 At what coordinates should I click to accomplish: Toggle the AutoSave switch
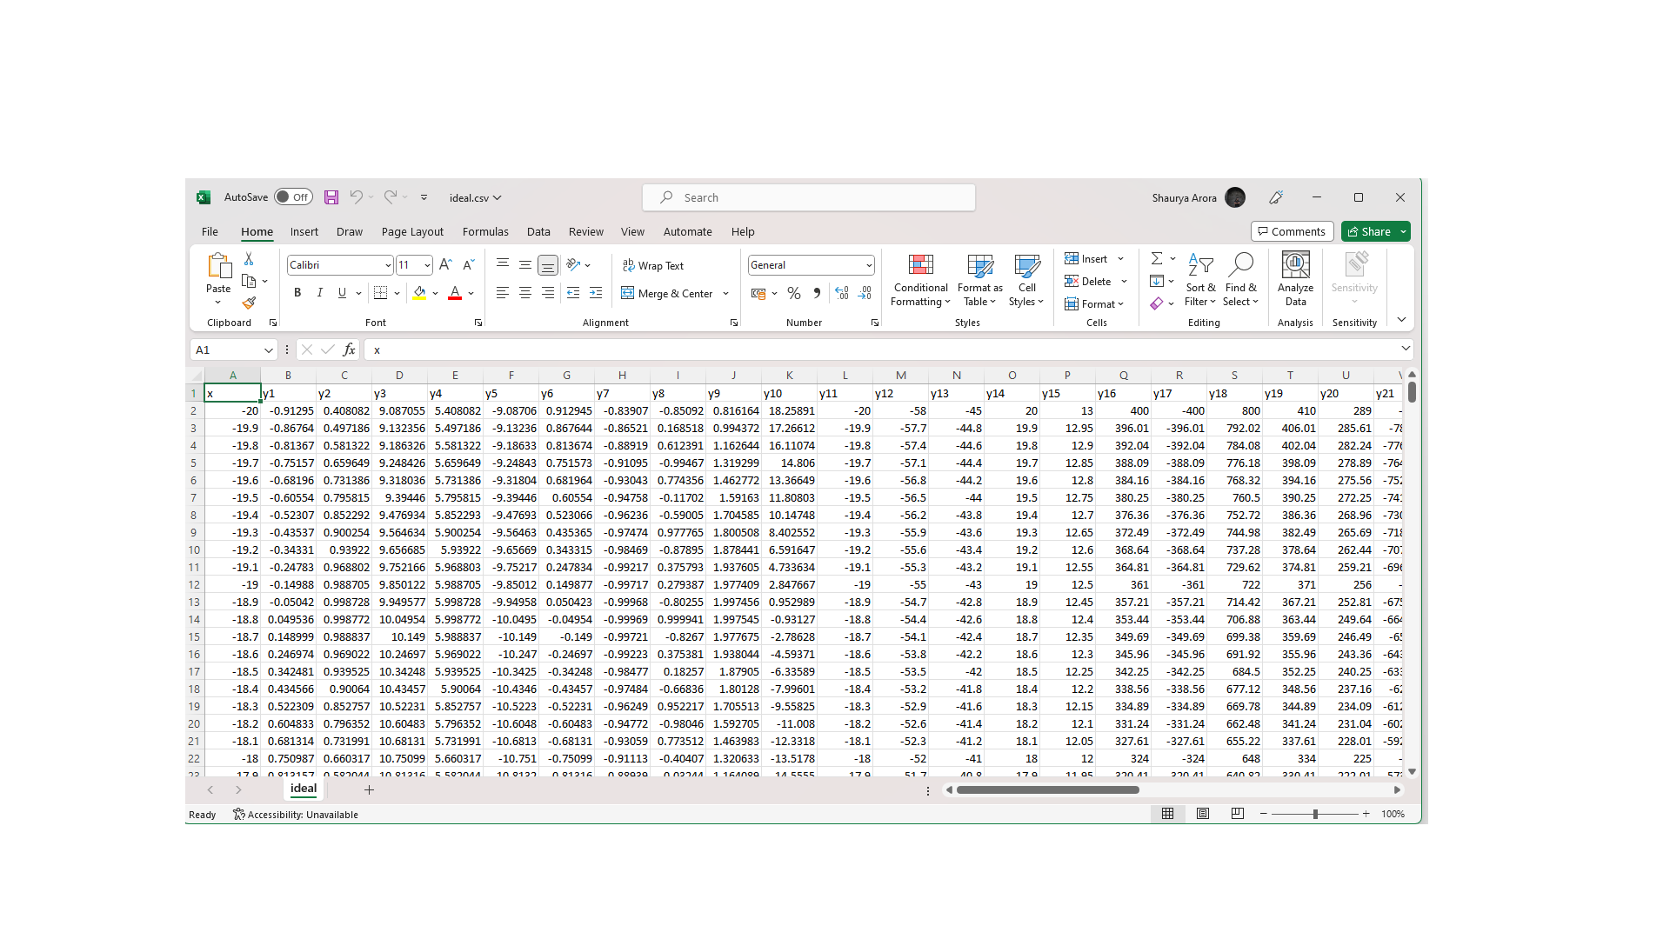click(293, 197)
